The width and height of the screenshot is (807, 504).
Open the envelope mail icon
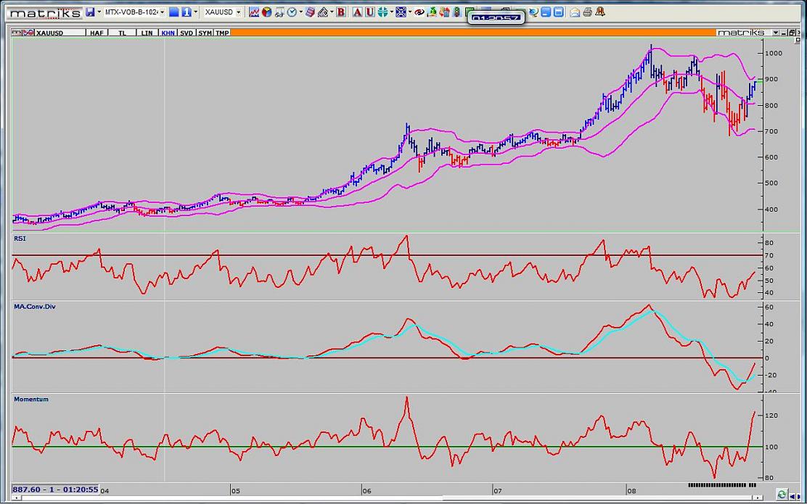(575, 12)
